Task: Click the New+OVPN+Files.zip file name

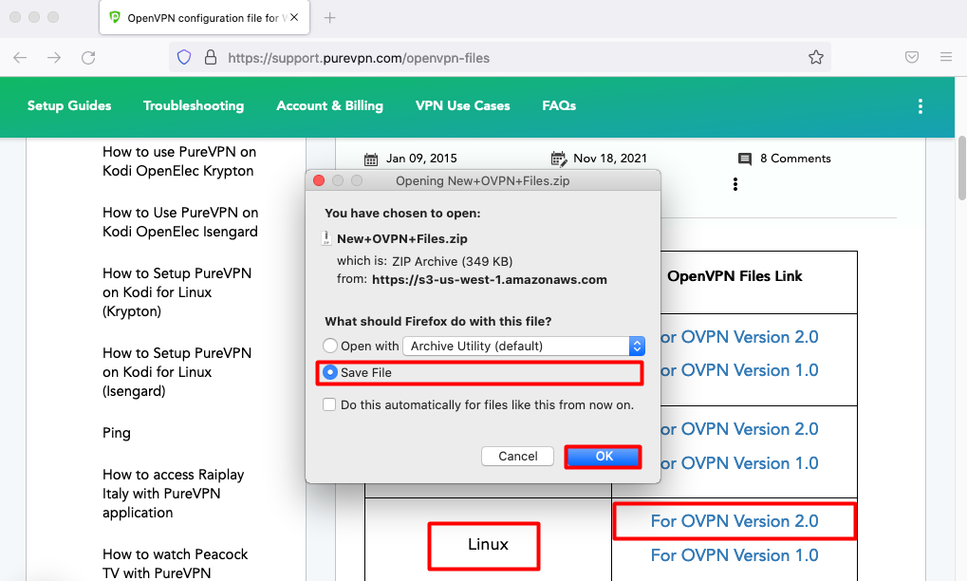Action: click(x=402, y=238)
